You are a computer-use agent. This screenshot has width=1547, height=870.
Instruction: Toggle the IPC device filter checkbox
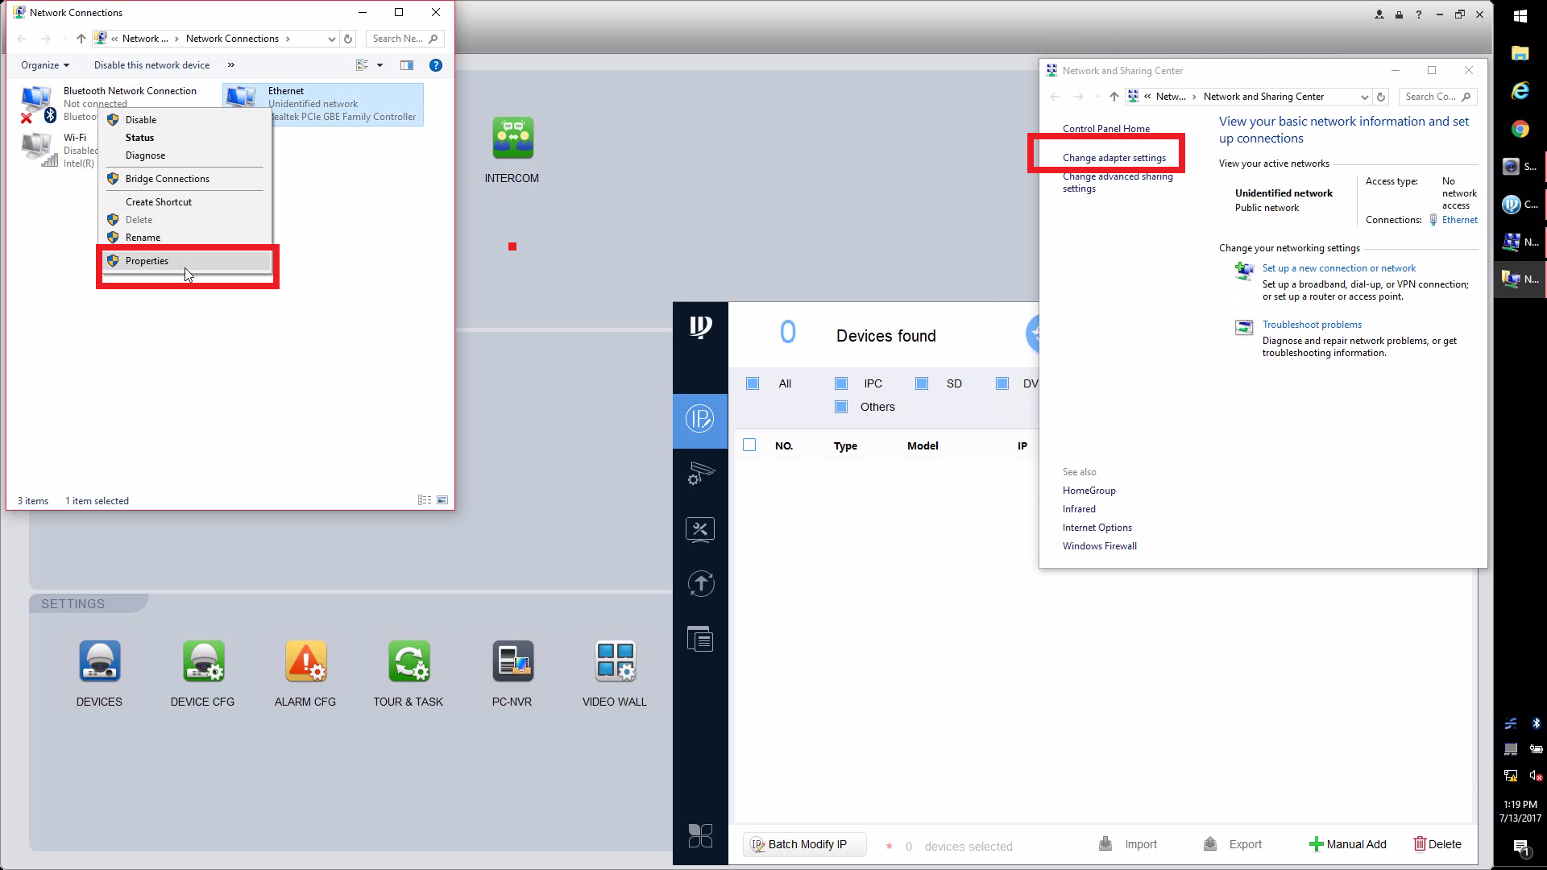[x=841, y=383]
